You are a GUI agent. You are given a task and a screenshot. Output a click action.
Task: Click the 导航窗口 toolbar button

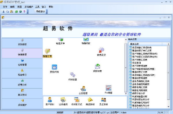tap(40, 11)
